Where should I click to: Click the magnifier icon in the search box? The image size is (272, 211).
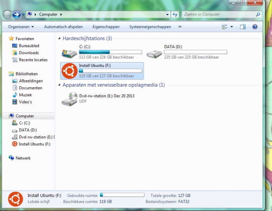[258, 14]
